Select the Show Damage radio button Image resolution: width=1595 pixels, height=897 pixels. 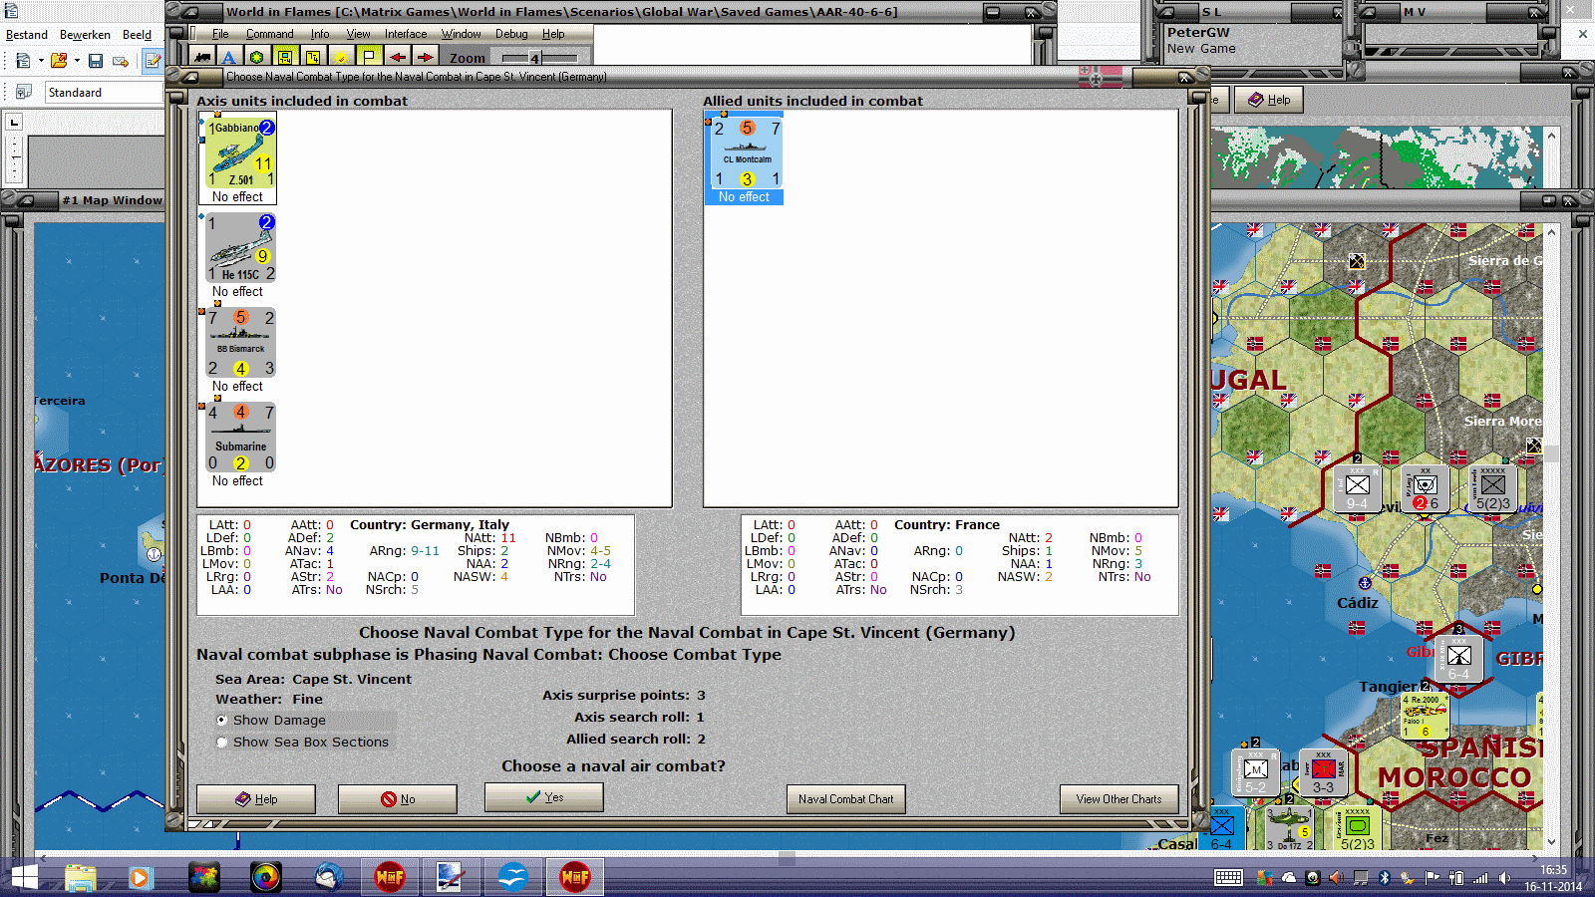click(222, 720)
